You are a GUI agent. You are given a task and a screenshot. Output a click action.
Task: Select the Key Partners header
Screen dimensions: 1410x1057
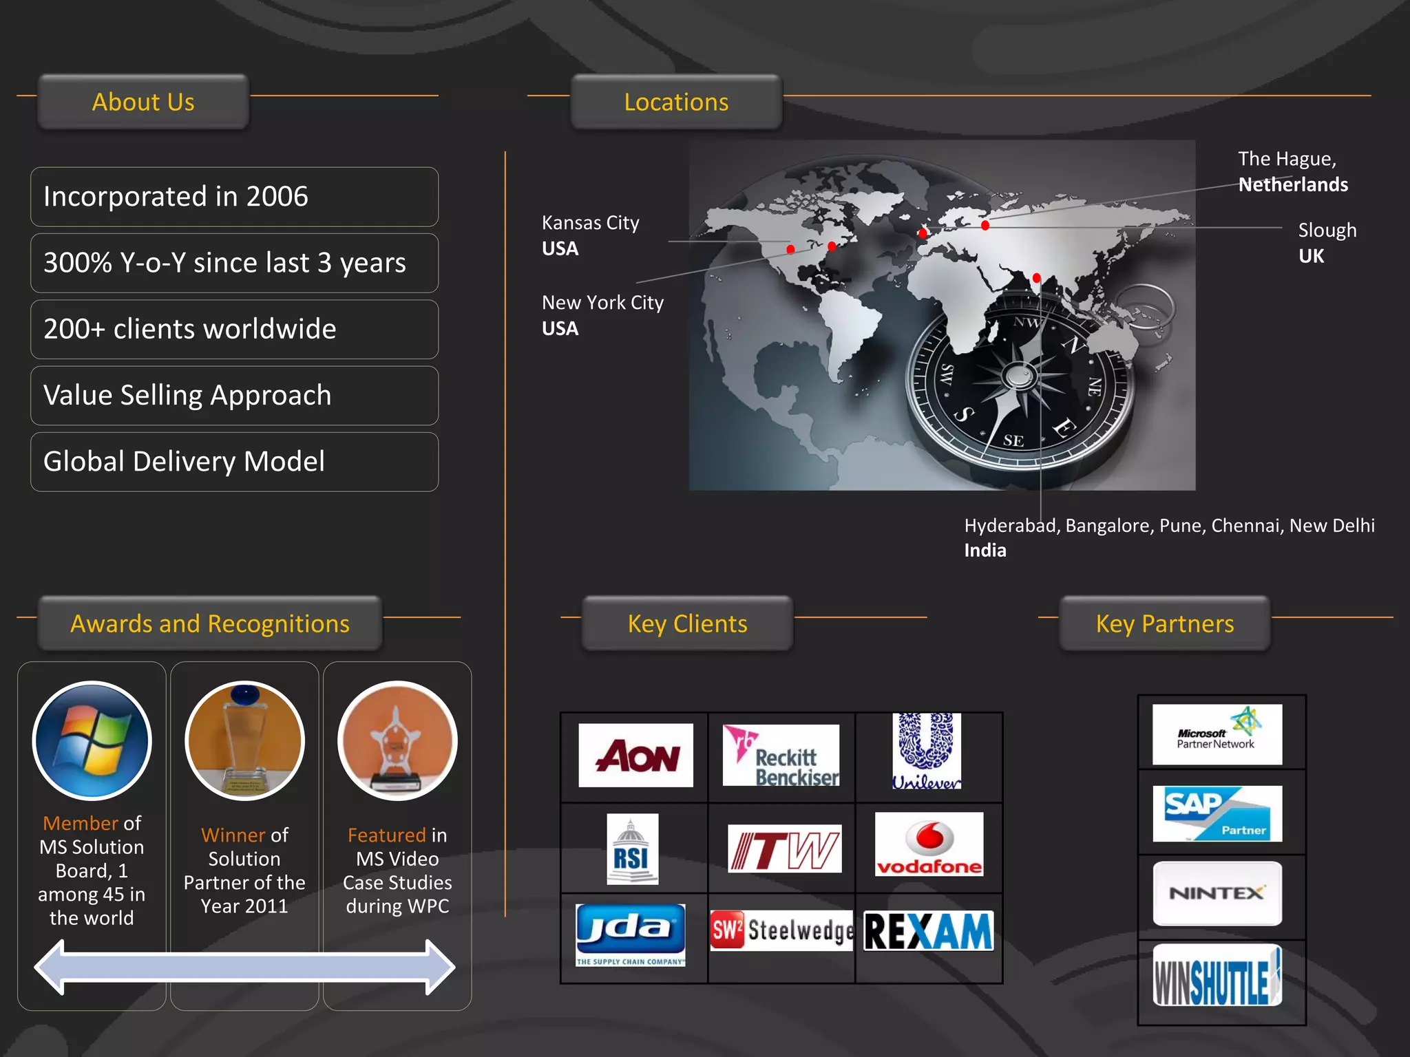[1165, 623]
